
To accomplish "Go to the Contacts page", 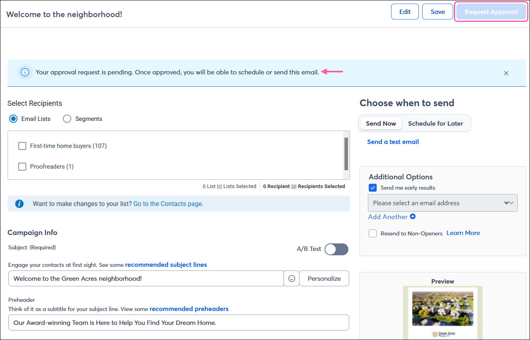I will [x=168, y=203].
